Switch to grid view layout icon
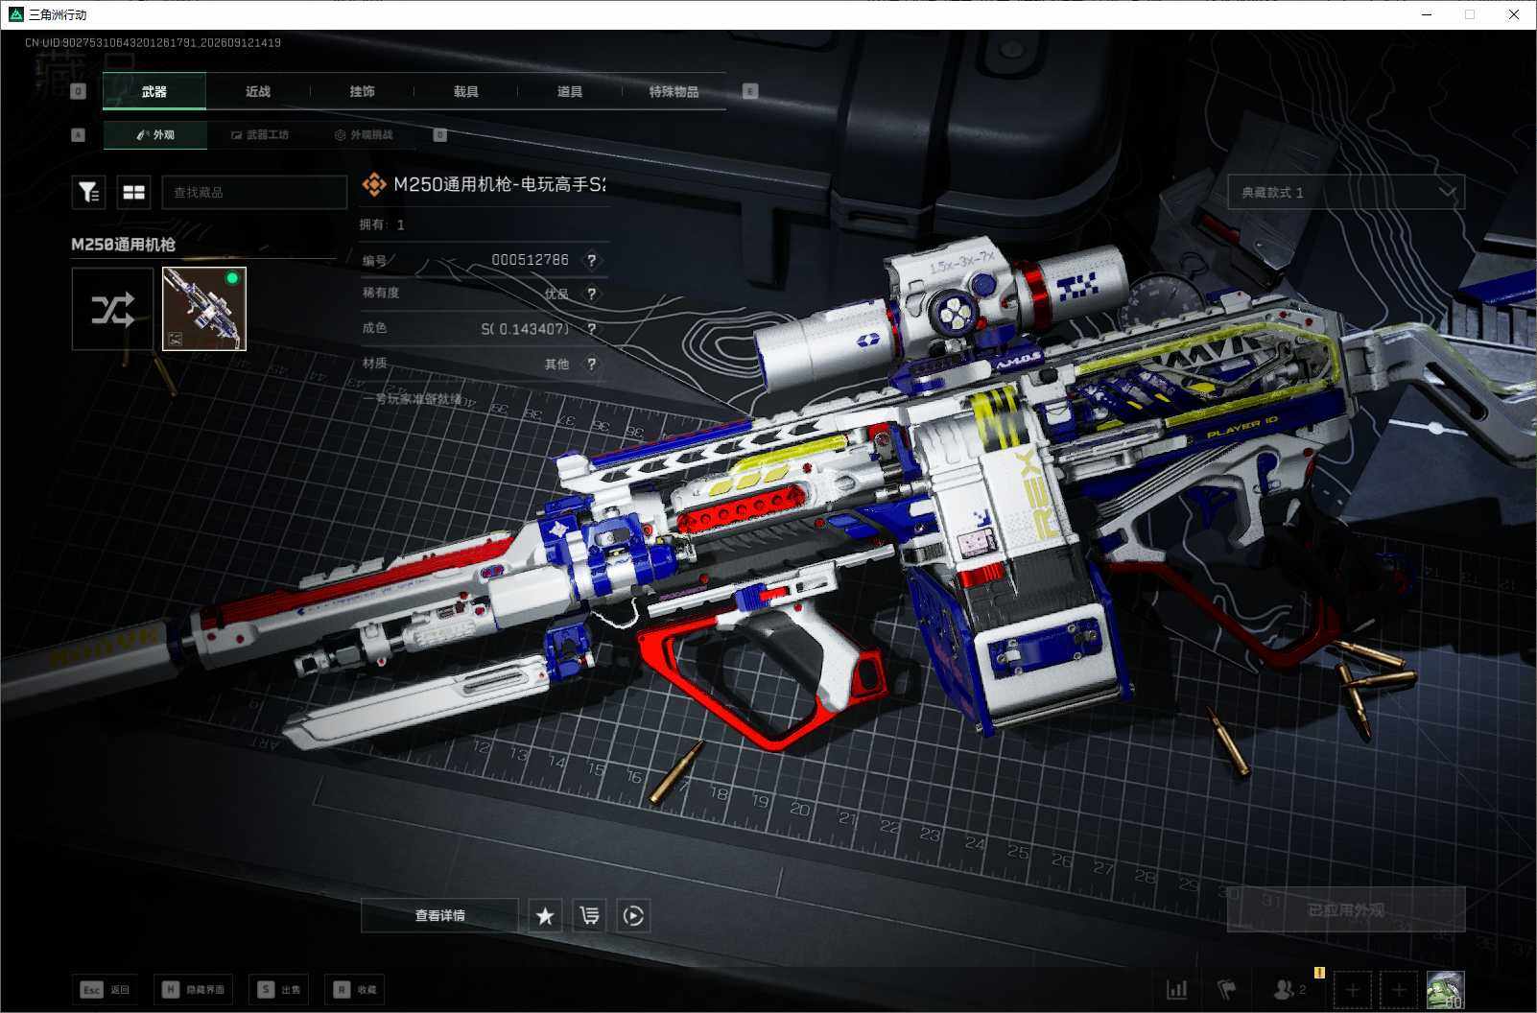The image size is (1537, 1013). point(134,193)
